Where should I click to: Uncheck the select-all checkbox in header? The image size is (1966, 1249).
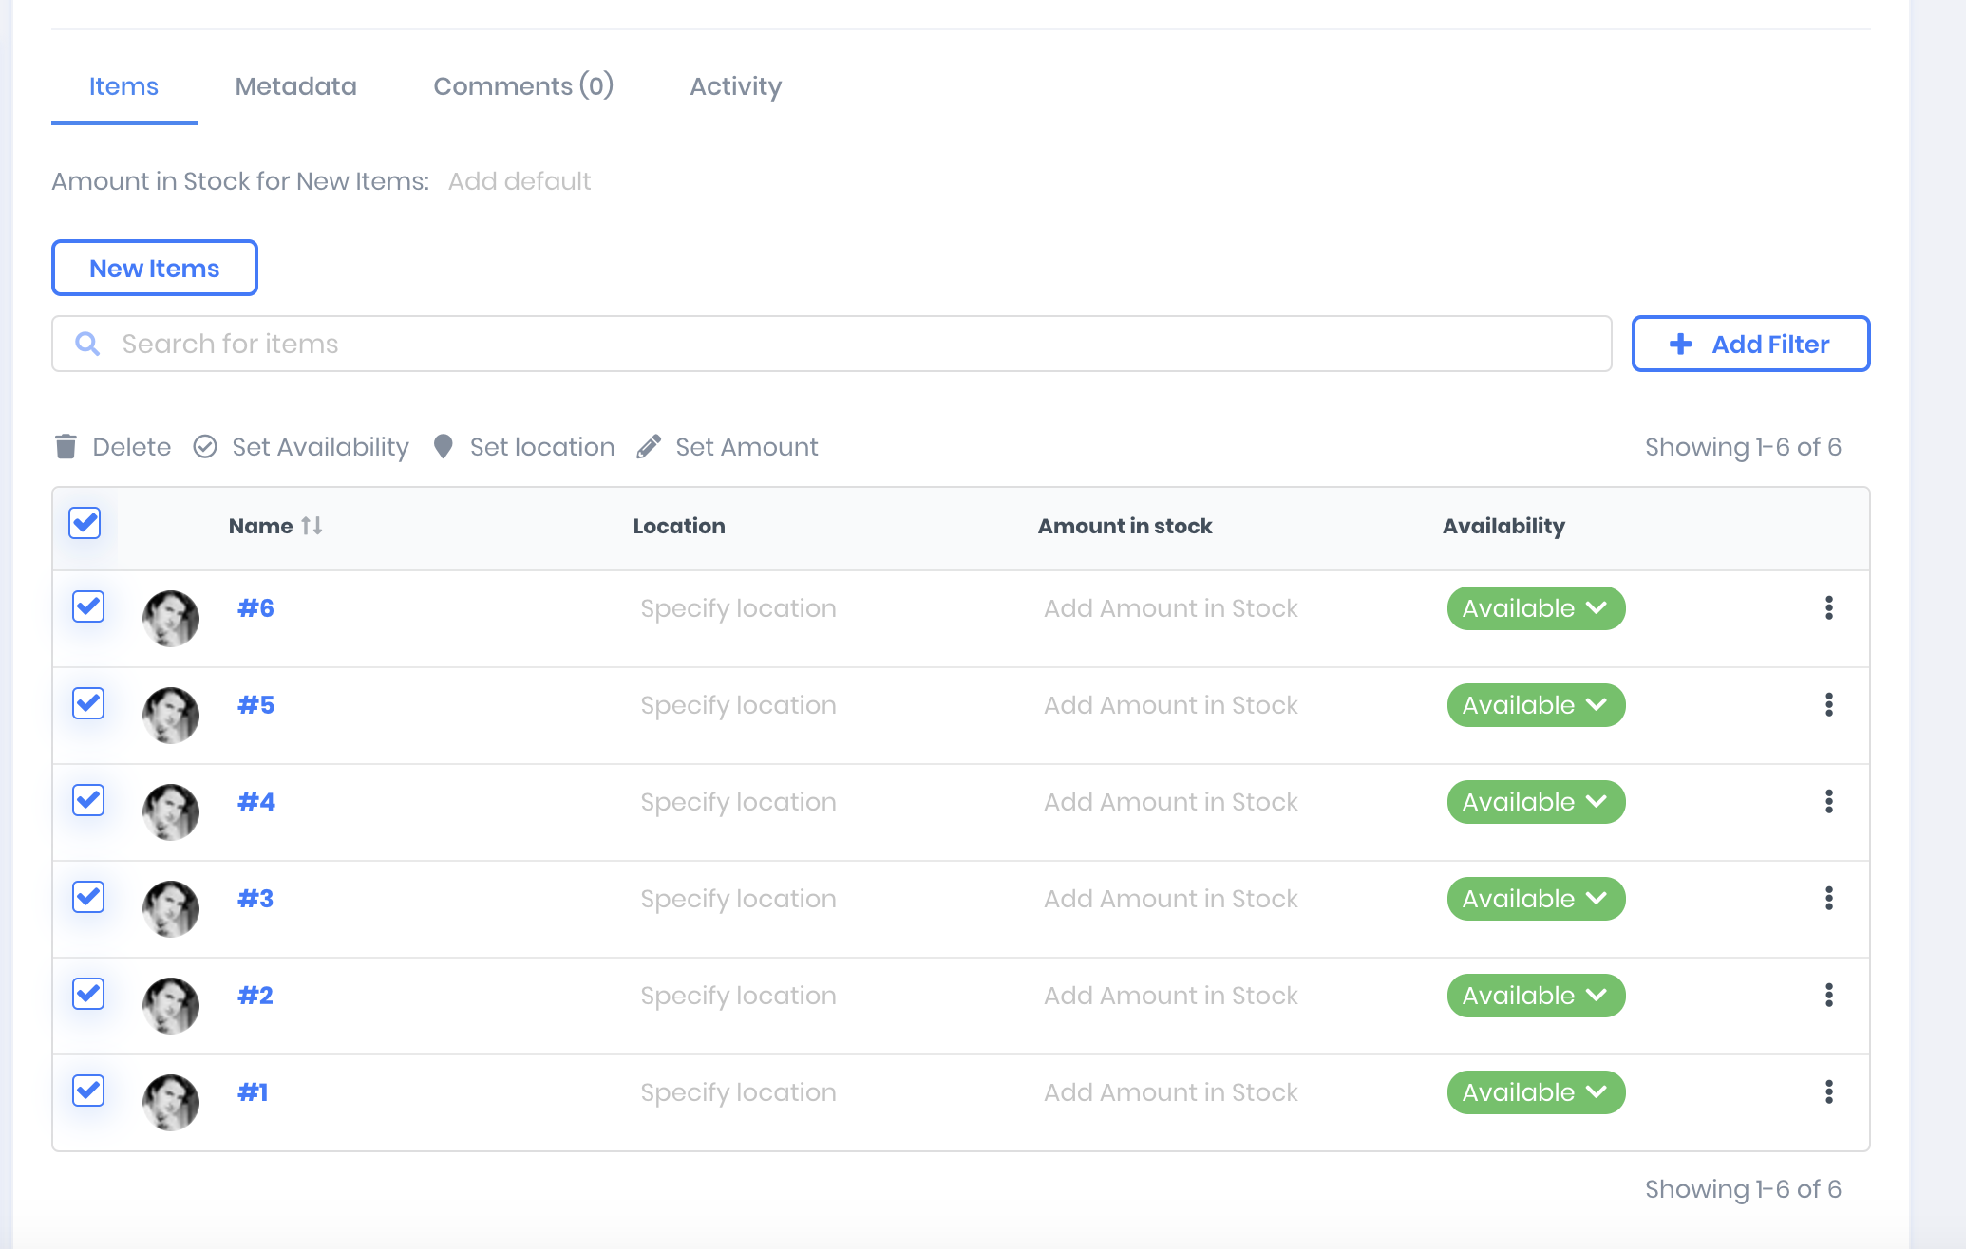point(85,523)
